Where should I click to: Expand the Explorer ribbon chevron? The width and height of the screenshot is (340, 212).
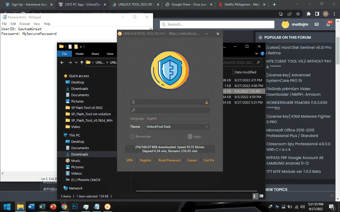point(257,54)
